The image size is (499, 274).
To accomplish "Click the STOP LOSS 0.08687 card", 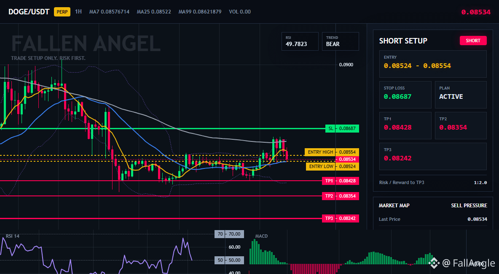I will pyautogui.click(x=405, y=95).
